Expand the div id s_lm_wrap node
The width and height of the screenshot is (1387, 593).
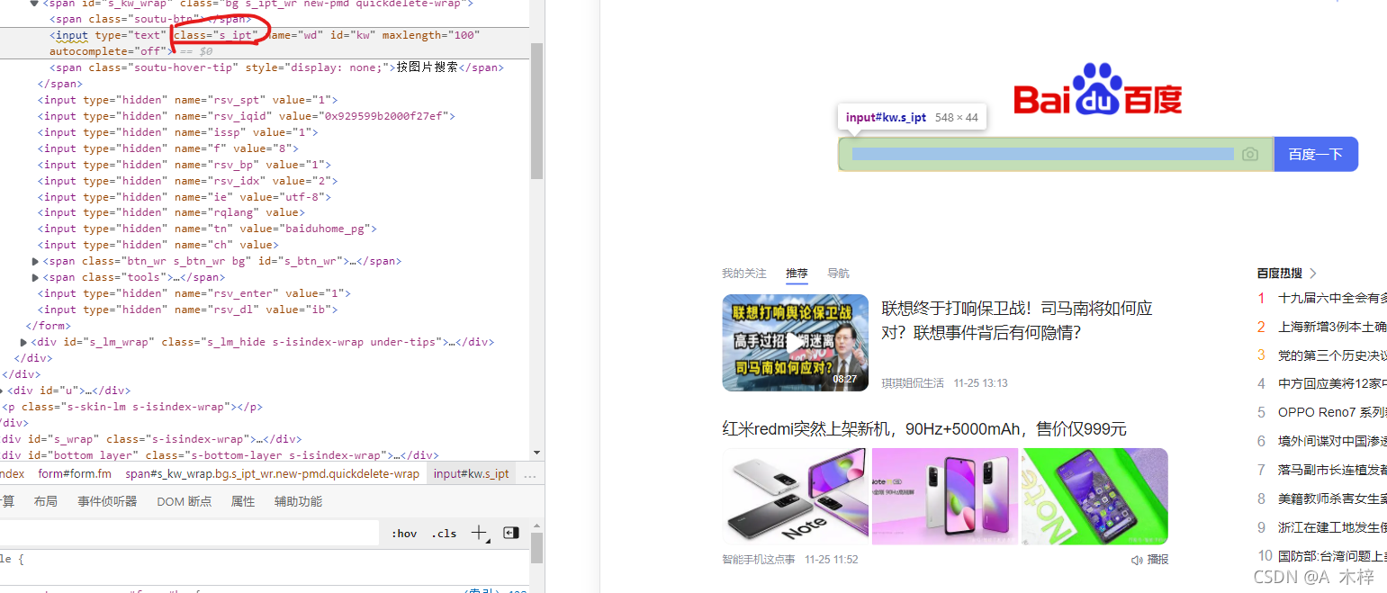[23, 342]
